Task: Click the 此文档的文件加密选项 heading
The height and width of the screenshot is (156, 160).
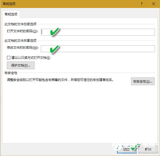Action: (x=20, y=24)
